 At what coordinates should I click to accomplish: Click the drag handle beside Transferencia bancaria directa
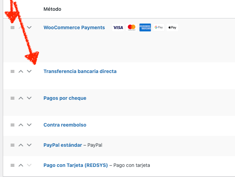pos(13,71)
